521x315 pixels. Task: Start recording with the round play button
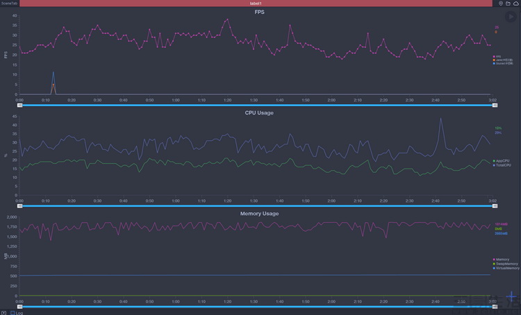coord(511,17)
